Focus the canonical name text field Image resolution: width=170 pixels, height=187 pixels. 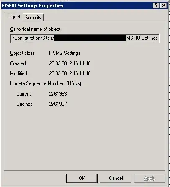pyautogui.click(x=85, y=38)
